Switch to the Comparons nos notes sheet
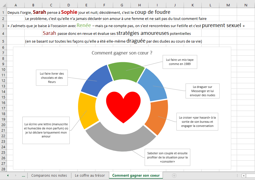This screenshot has width=255, height=180. (49, 176)
